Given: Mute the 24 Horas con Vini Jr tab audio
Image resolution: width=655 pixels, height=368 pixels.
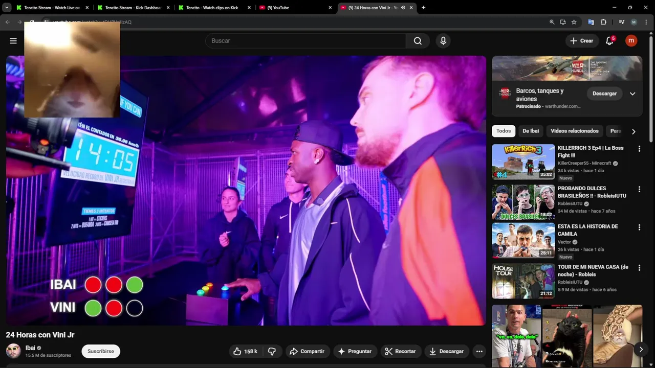Looking at the screenshot, I should [x=403, y=8].
